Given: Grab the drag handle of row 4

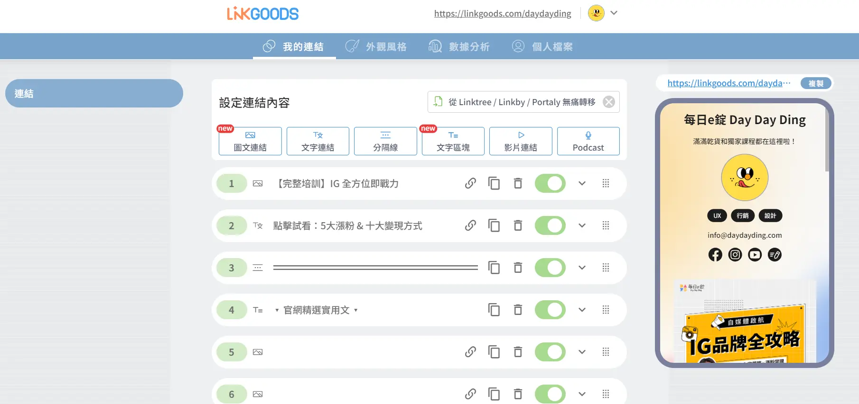Looking at the screenshot, I should [x=606, y=310].
